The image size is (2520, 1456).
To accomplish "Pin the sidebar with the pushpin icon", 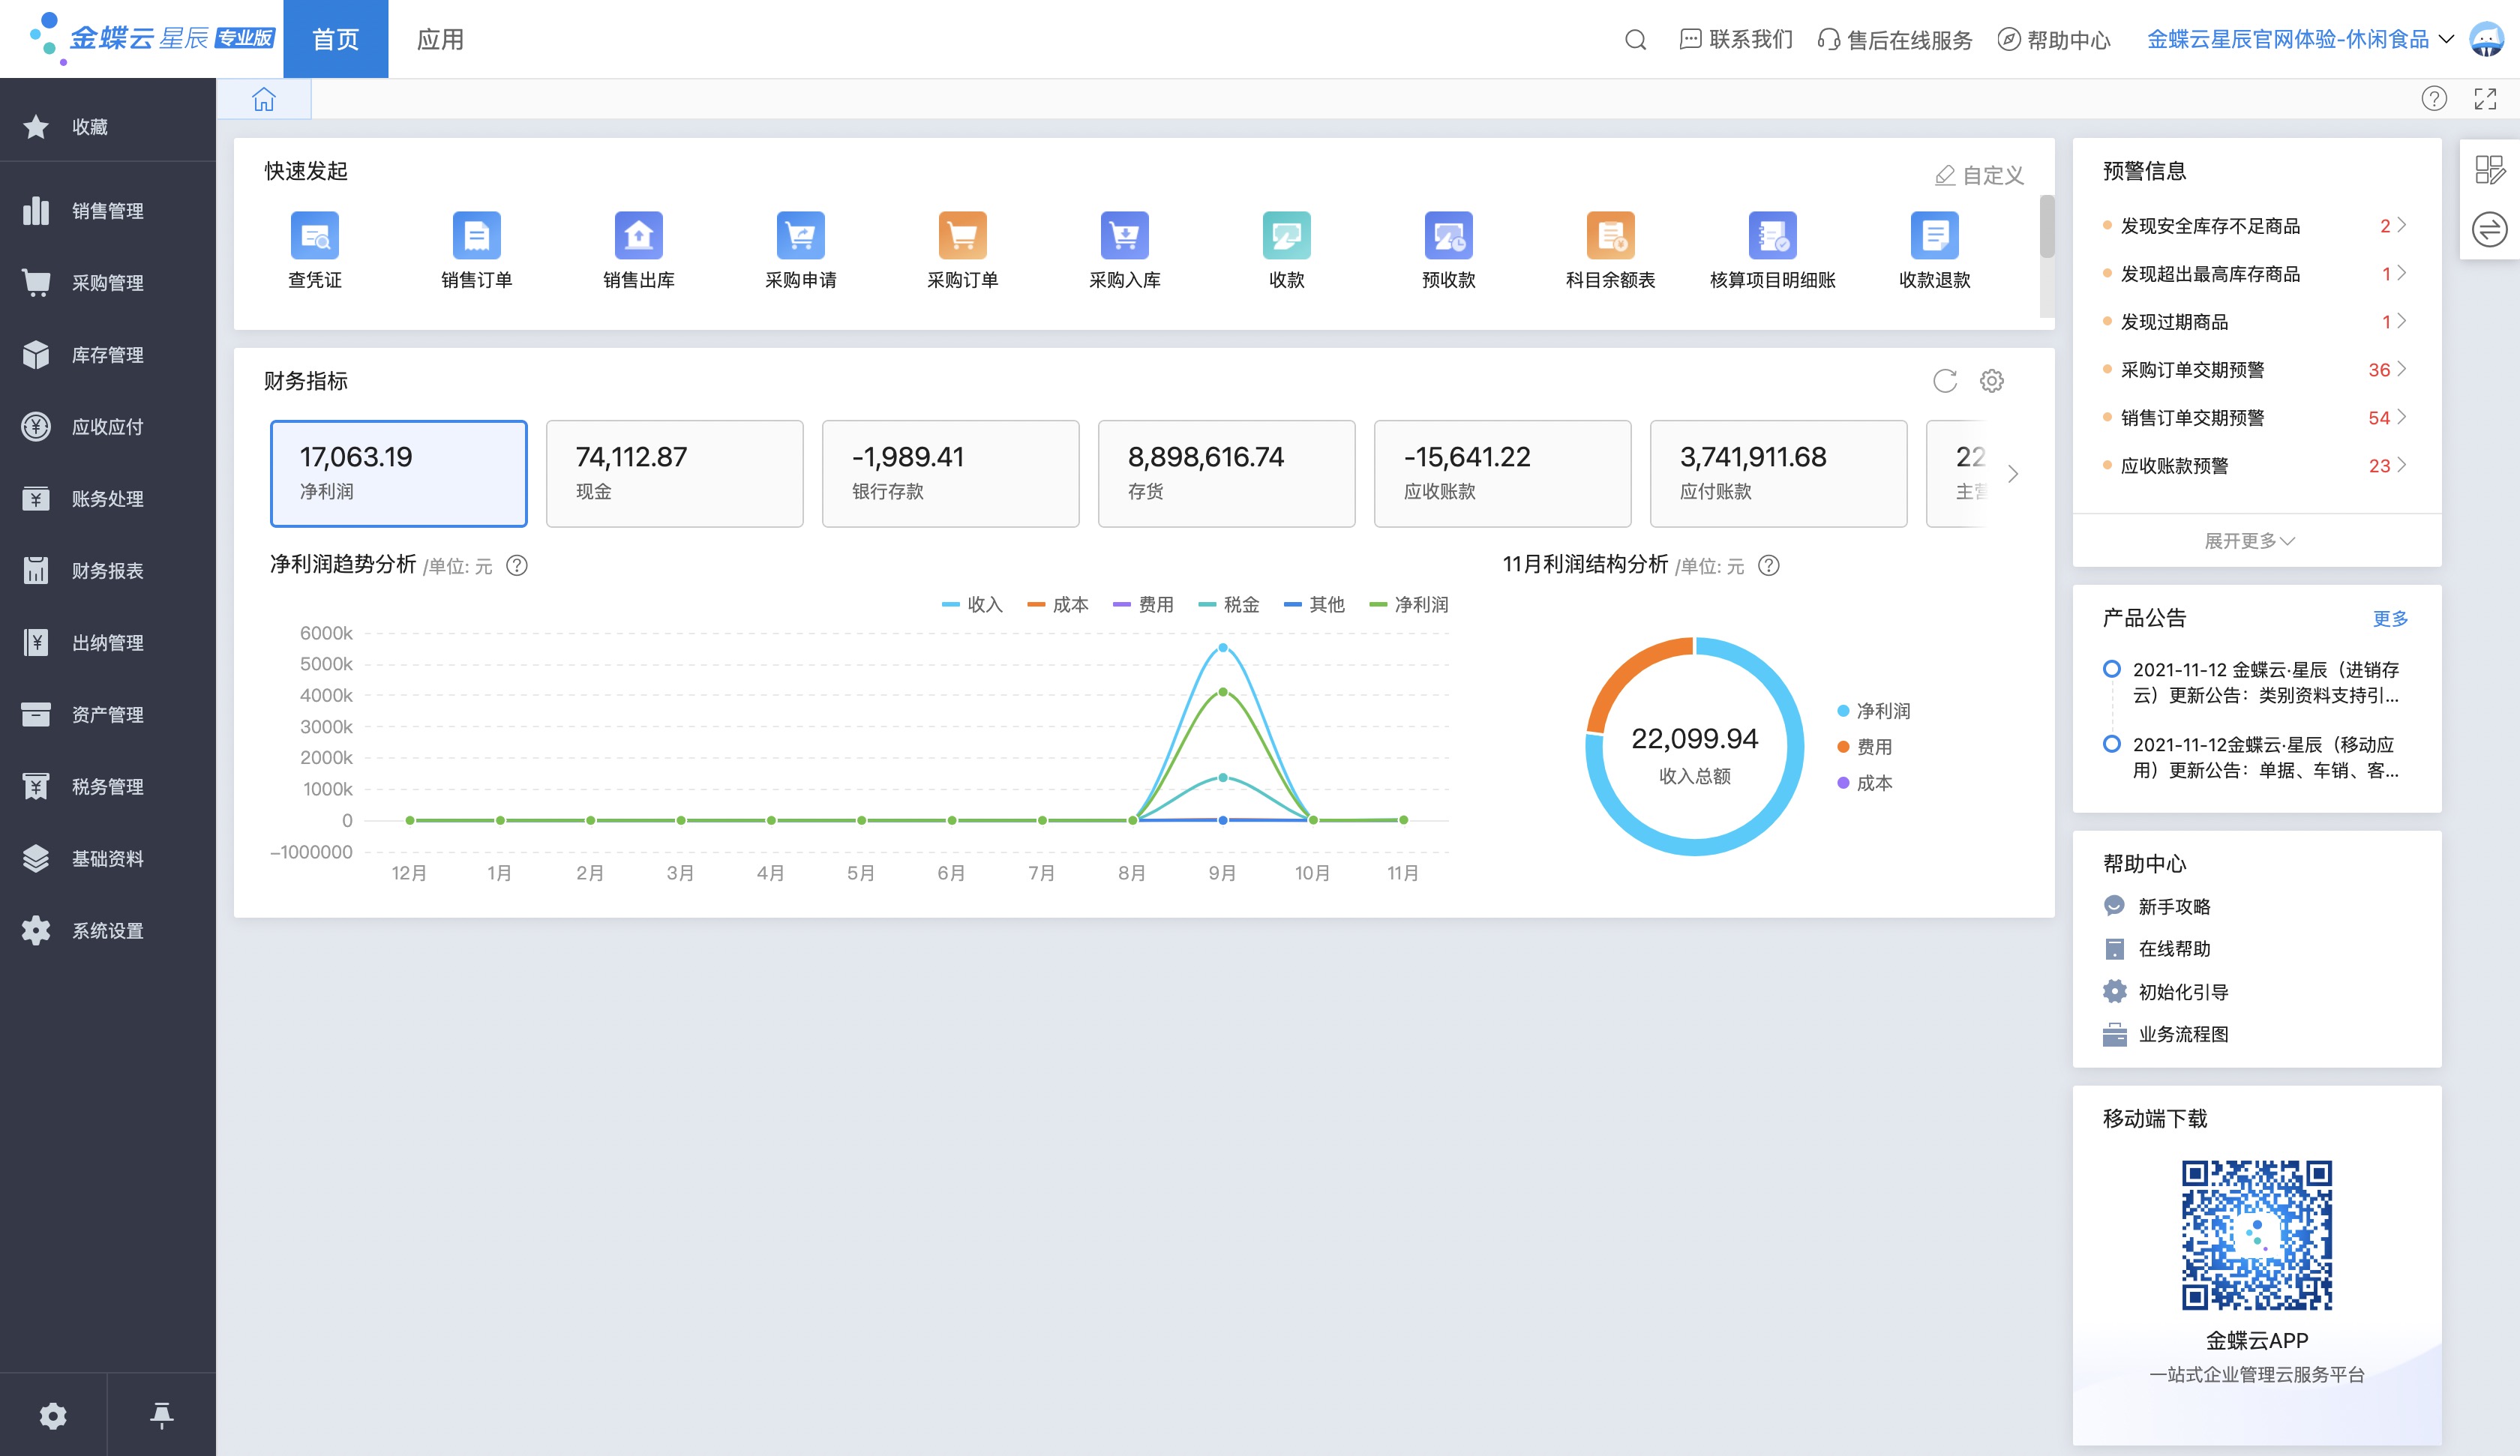I will pyautogui.click(x=161, y=1415).
